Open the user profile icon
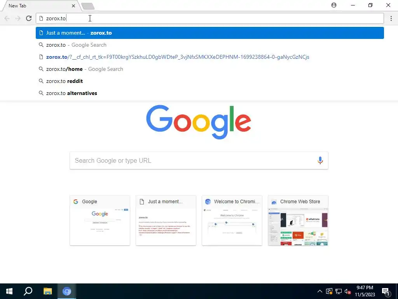Screen dimensions: 398x299 (334, 5)
